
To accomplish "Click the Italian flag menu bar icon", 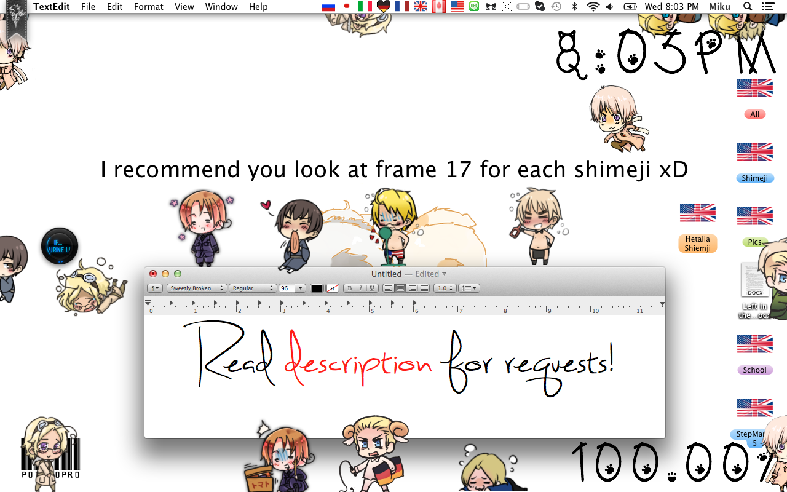I will [365, 7].
